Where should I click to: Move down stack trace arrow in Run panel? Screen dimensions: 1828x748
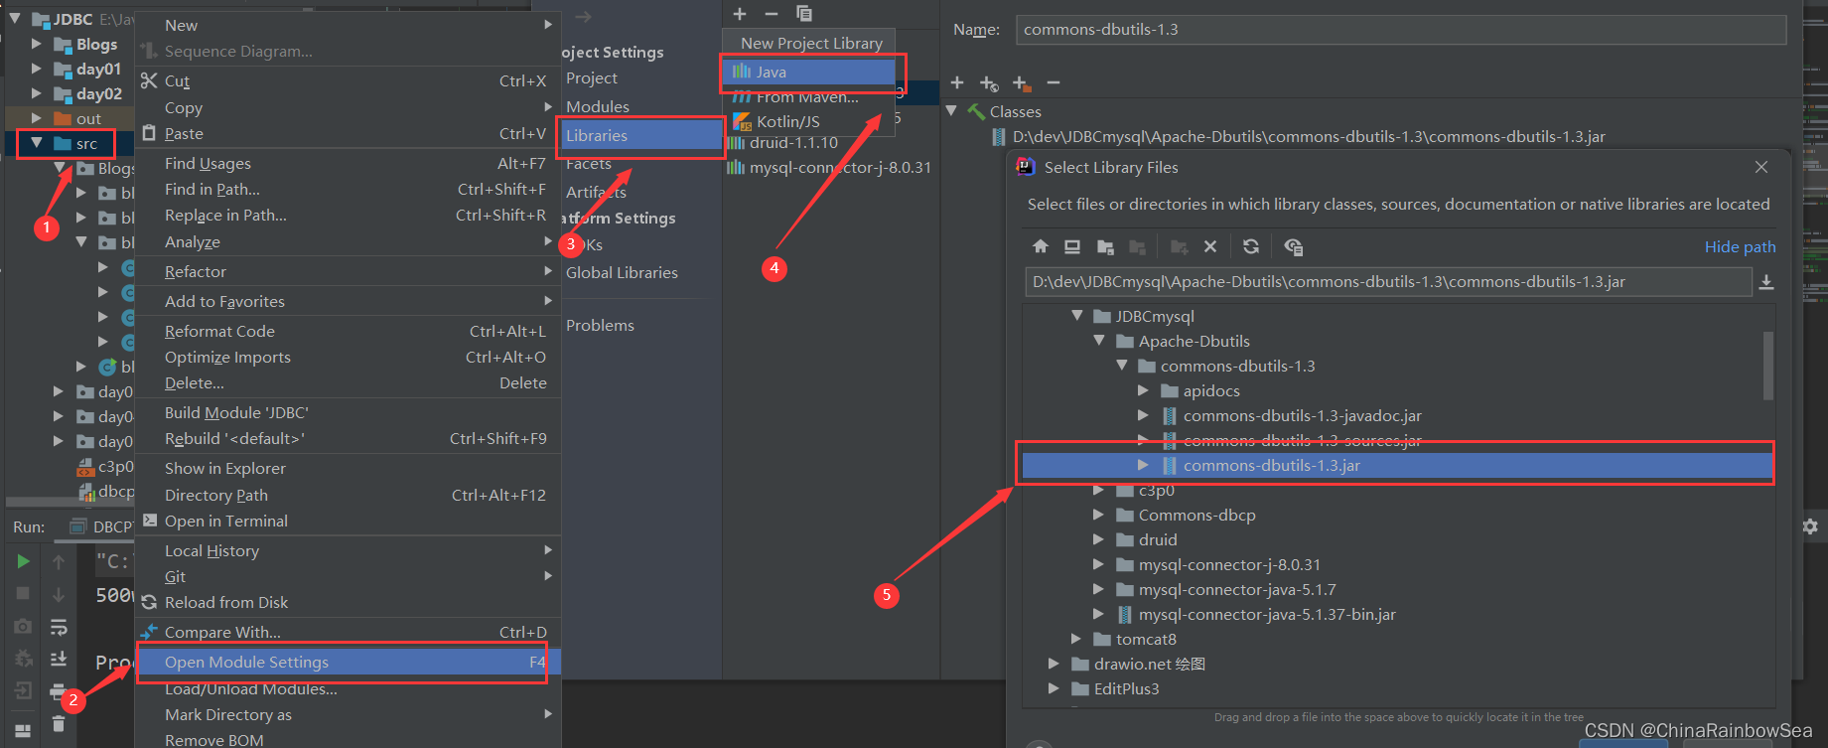coord(59,594)
